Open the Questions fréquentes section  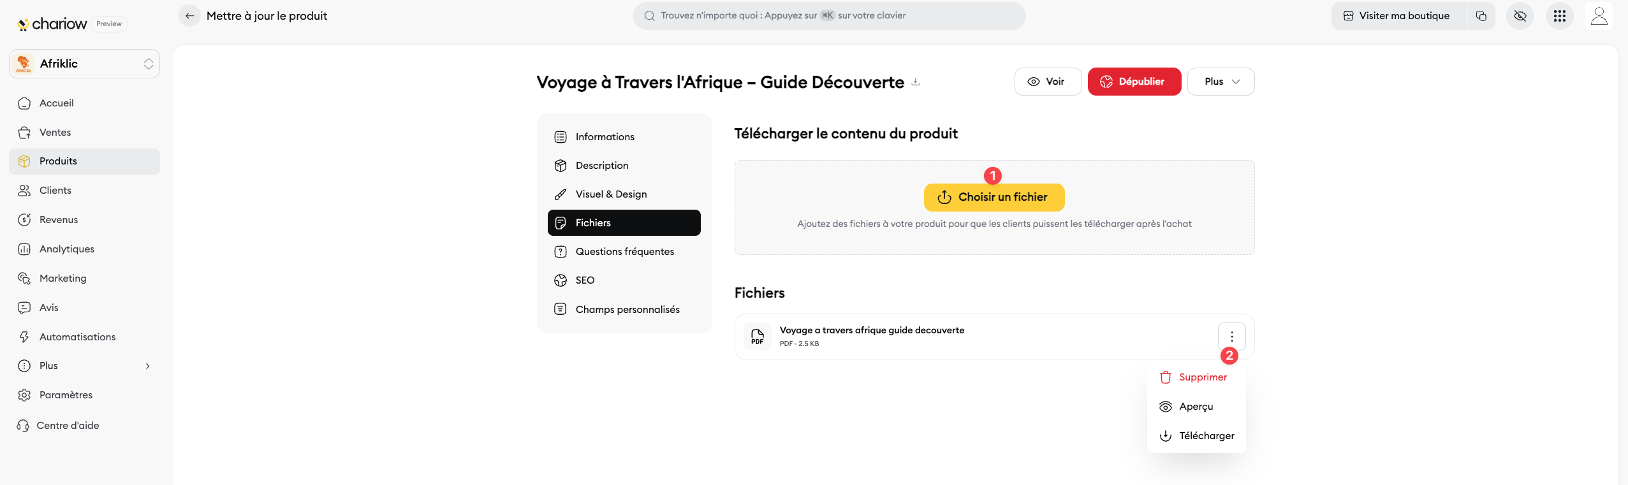(x=624, y=252)
